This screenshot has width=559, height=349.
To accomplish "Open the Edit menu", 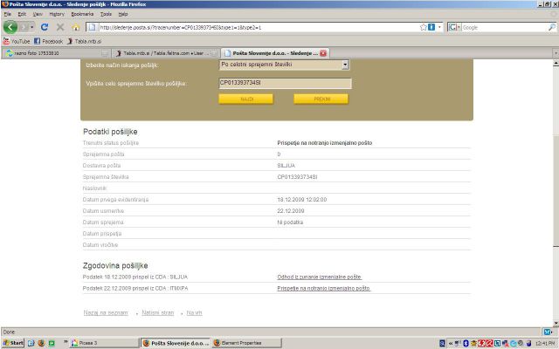I will pyautogui.click(x=22, y=14).
